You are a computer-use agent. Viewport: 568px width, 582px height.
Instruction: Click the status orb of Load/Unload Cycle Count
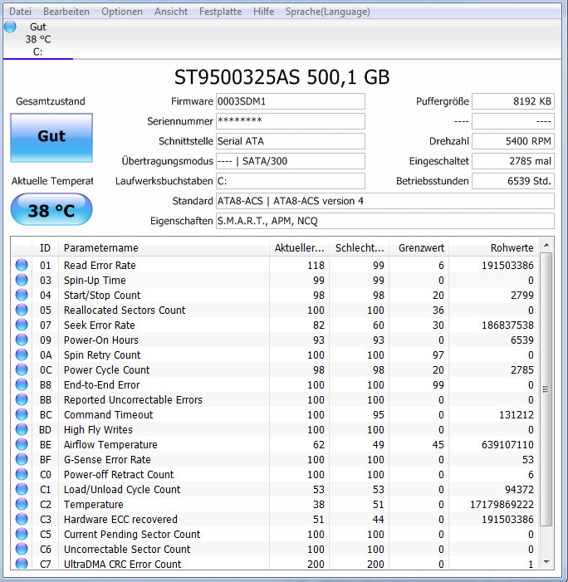point(22,489)
